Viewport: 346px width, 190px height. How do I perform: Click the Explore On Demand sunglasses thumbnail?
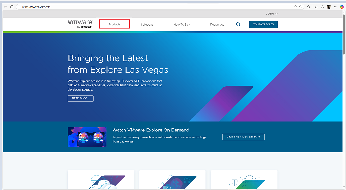(x=87, y=137)
